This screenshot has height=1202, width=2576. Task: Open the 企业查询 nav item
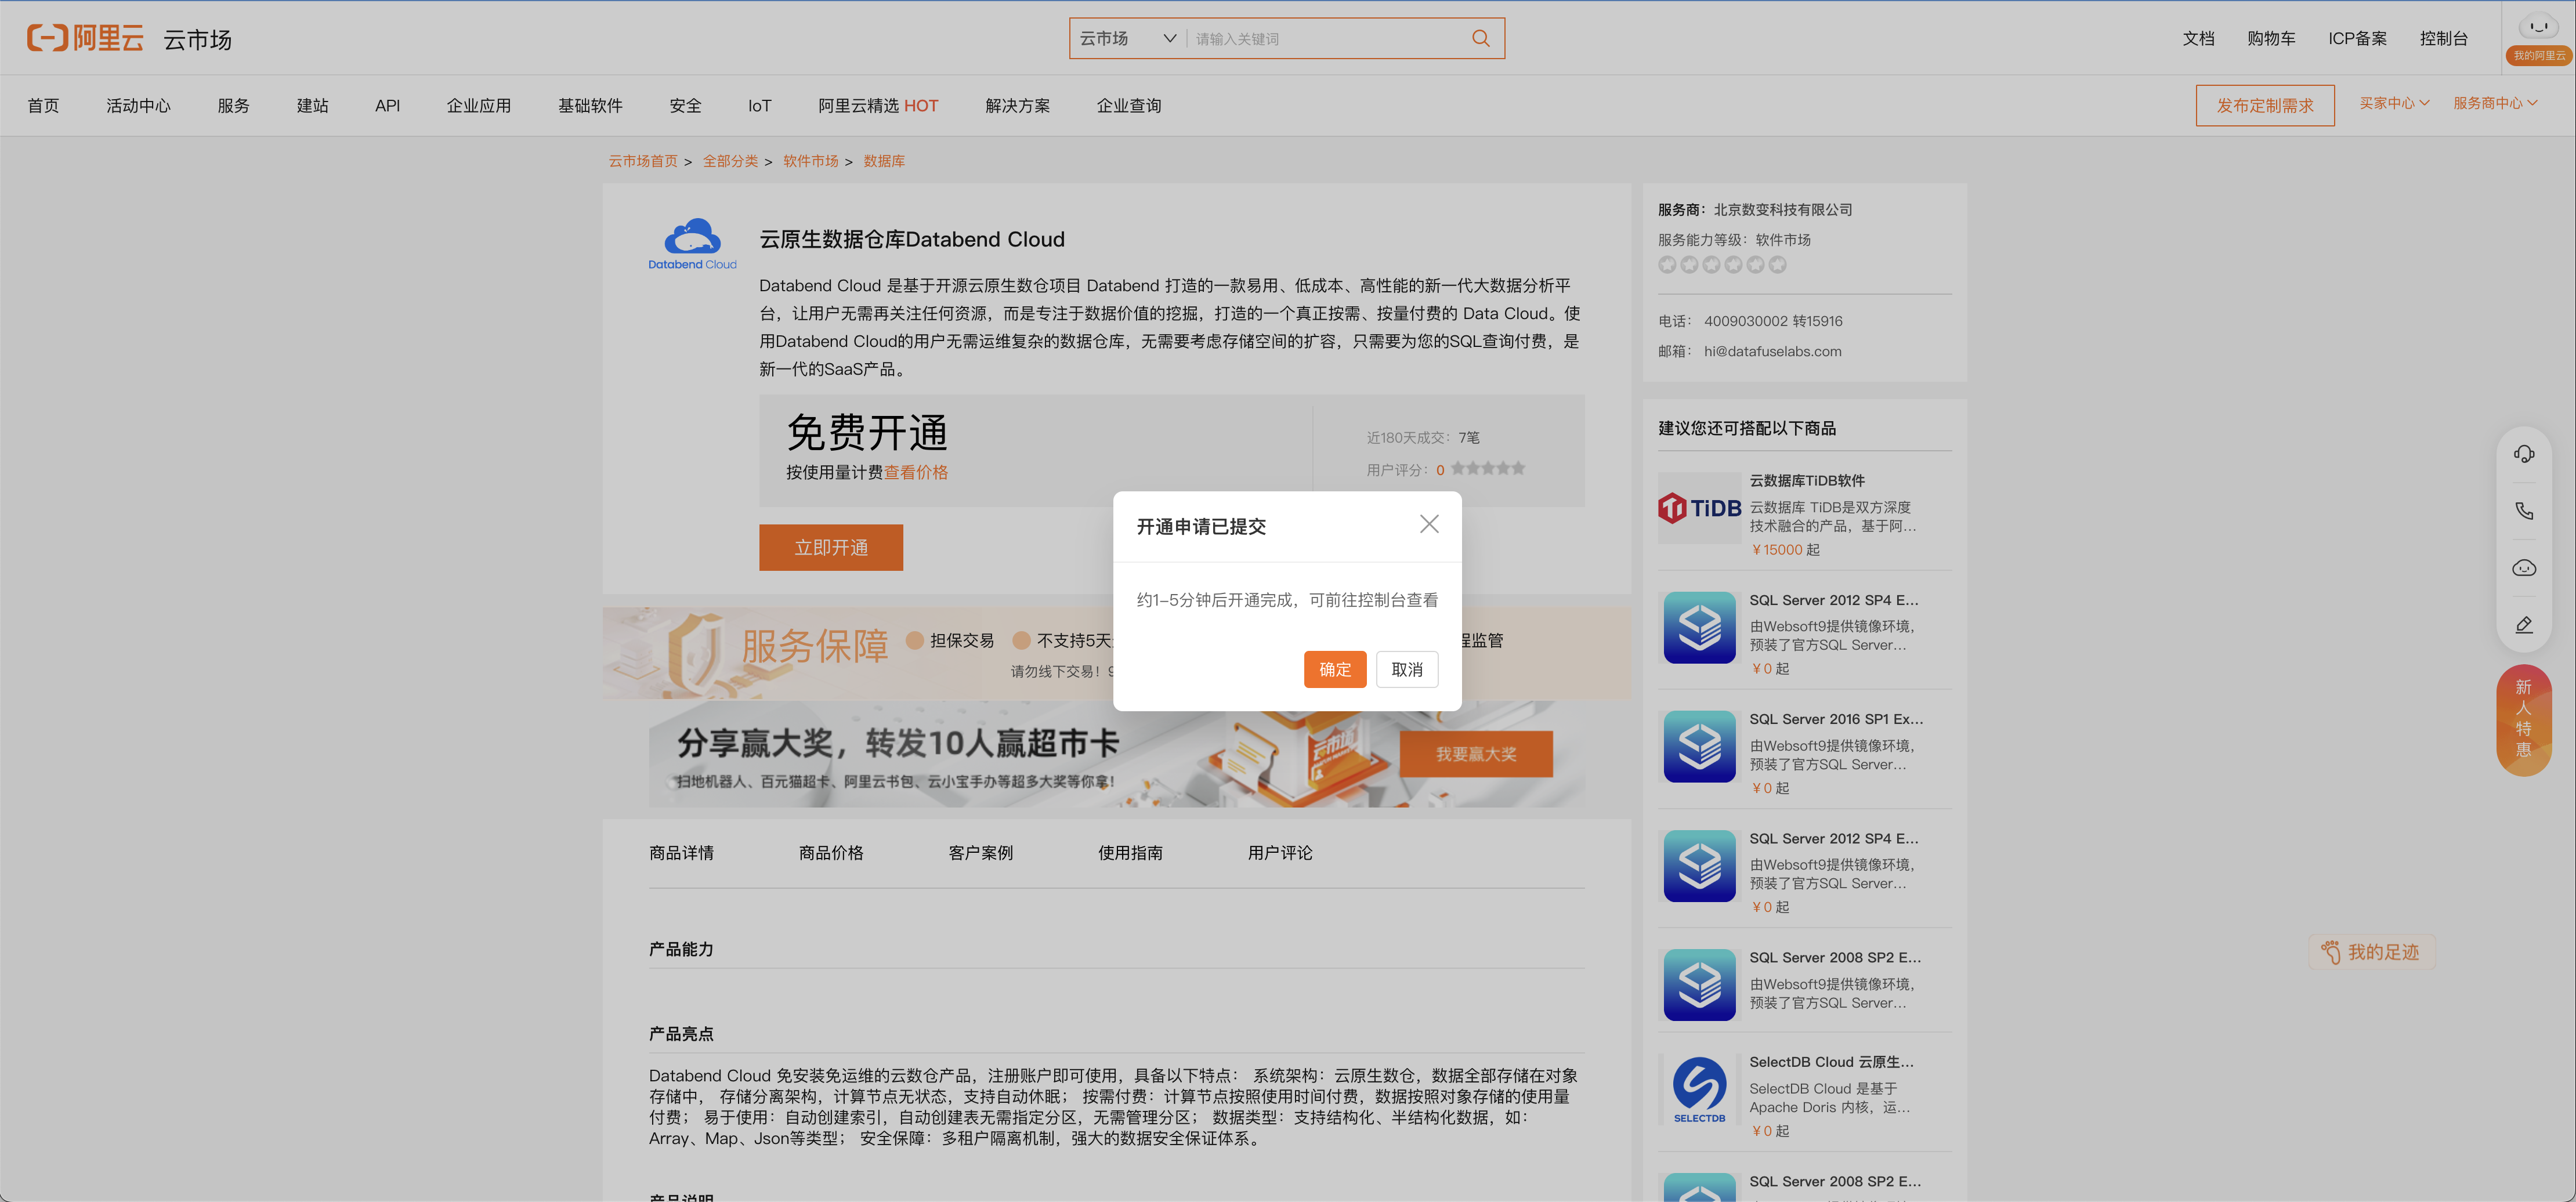tap(1128, 105)
